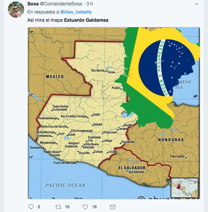Click the like count 19
This screenshot has height=212, width=208.
pos(94,207)
